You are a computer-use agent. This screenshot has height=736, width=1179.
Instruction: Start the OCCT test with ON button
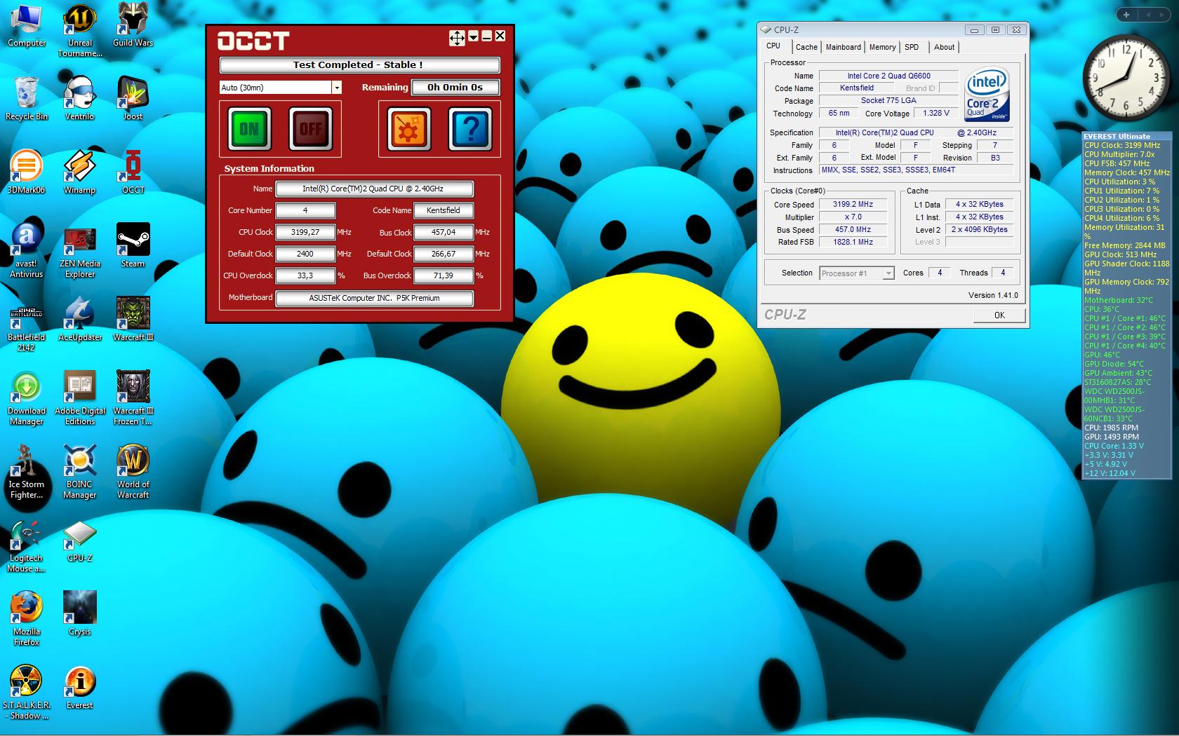coord(249,129)
